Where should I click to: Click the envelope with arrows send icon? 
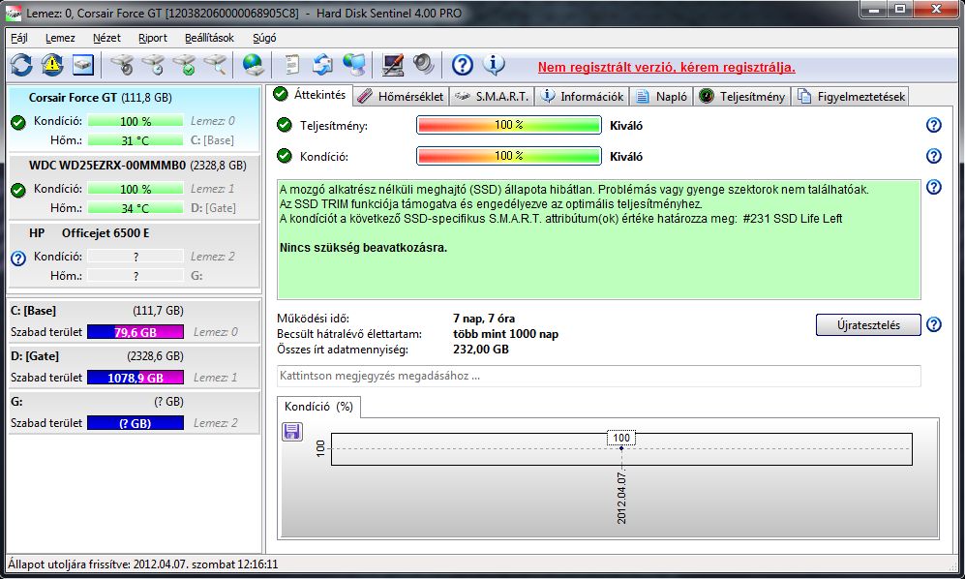(x=322, y=64)
